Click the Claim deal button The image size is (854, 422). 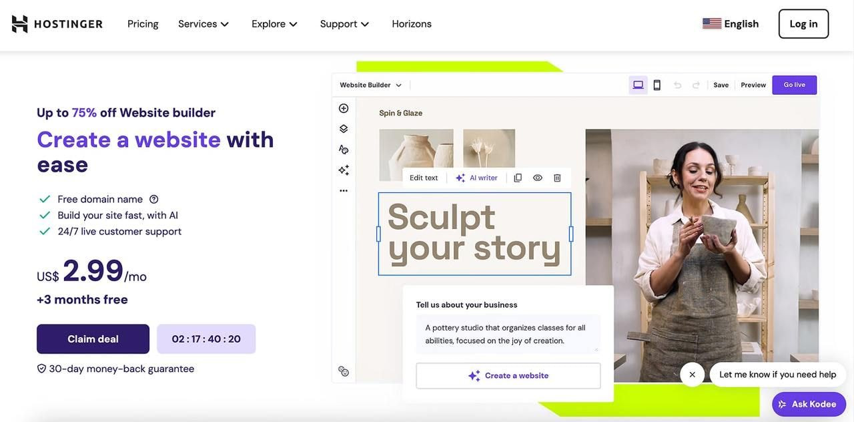tap(93, 339)
